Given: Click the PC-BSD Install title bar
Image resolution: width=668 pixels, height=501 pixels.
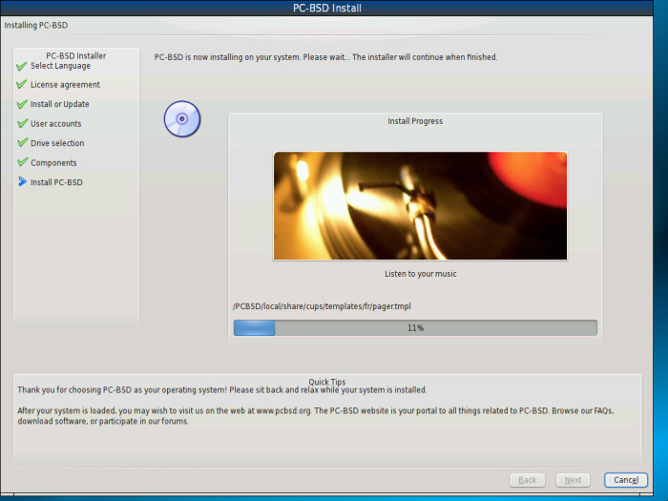Looking at the screenshot, I should coord(326,8).
